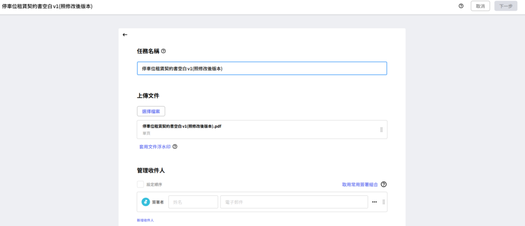Viewport: 525px width, 226px height.
Task: Open 取用常用簽署組合 link
Action: pyautogui.click(x=360, y=184)
